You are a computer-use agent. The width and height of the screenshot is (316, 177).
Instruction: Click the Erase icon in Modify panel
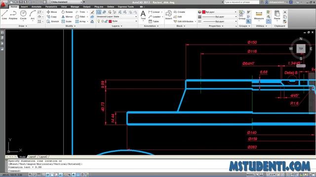coord(92,12)
